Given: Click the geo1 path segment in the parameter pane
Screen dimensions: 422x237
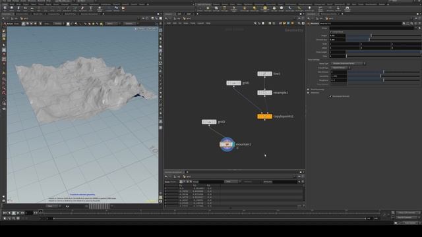Looking at the screenshot, I should point(330,18).
